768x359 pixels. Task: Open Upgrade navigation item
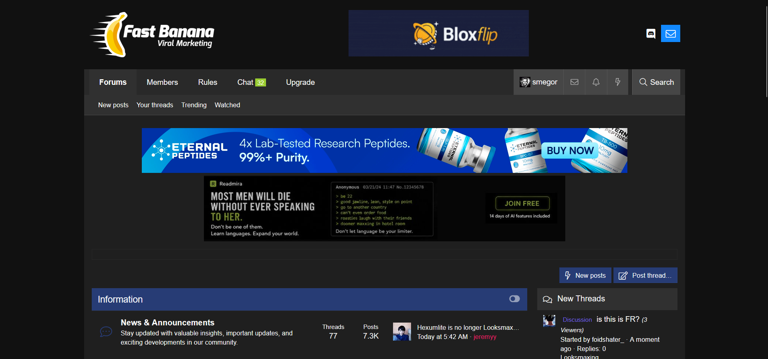(300, 82)
